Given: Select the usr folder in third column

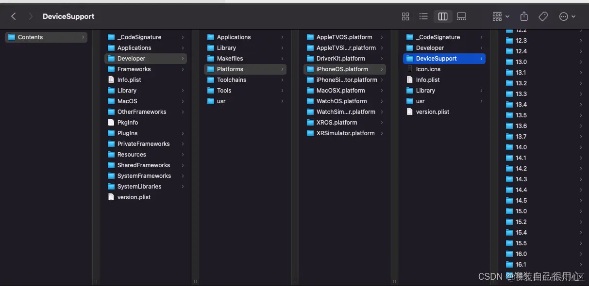Looking at the screenshot, I should 245,101.
